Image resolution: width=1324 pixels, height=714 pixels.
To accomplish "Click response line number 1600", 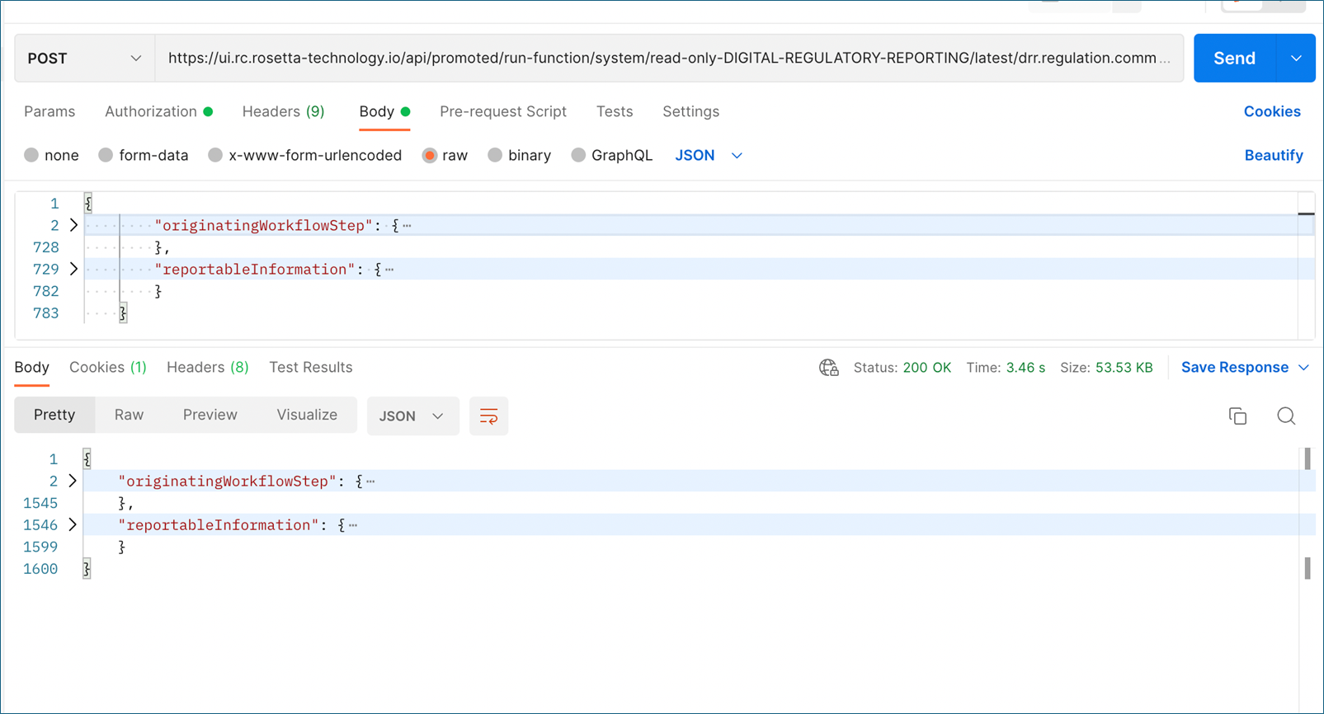I will [x=40, y=569].
